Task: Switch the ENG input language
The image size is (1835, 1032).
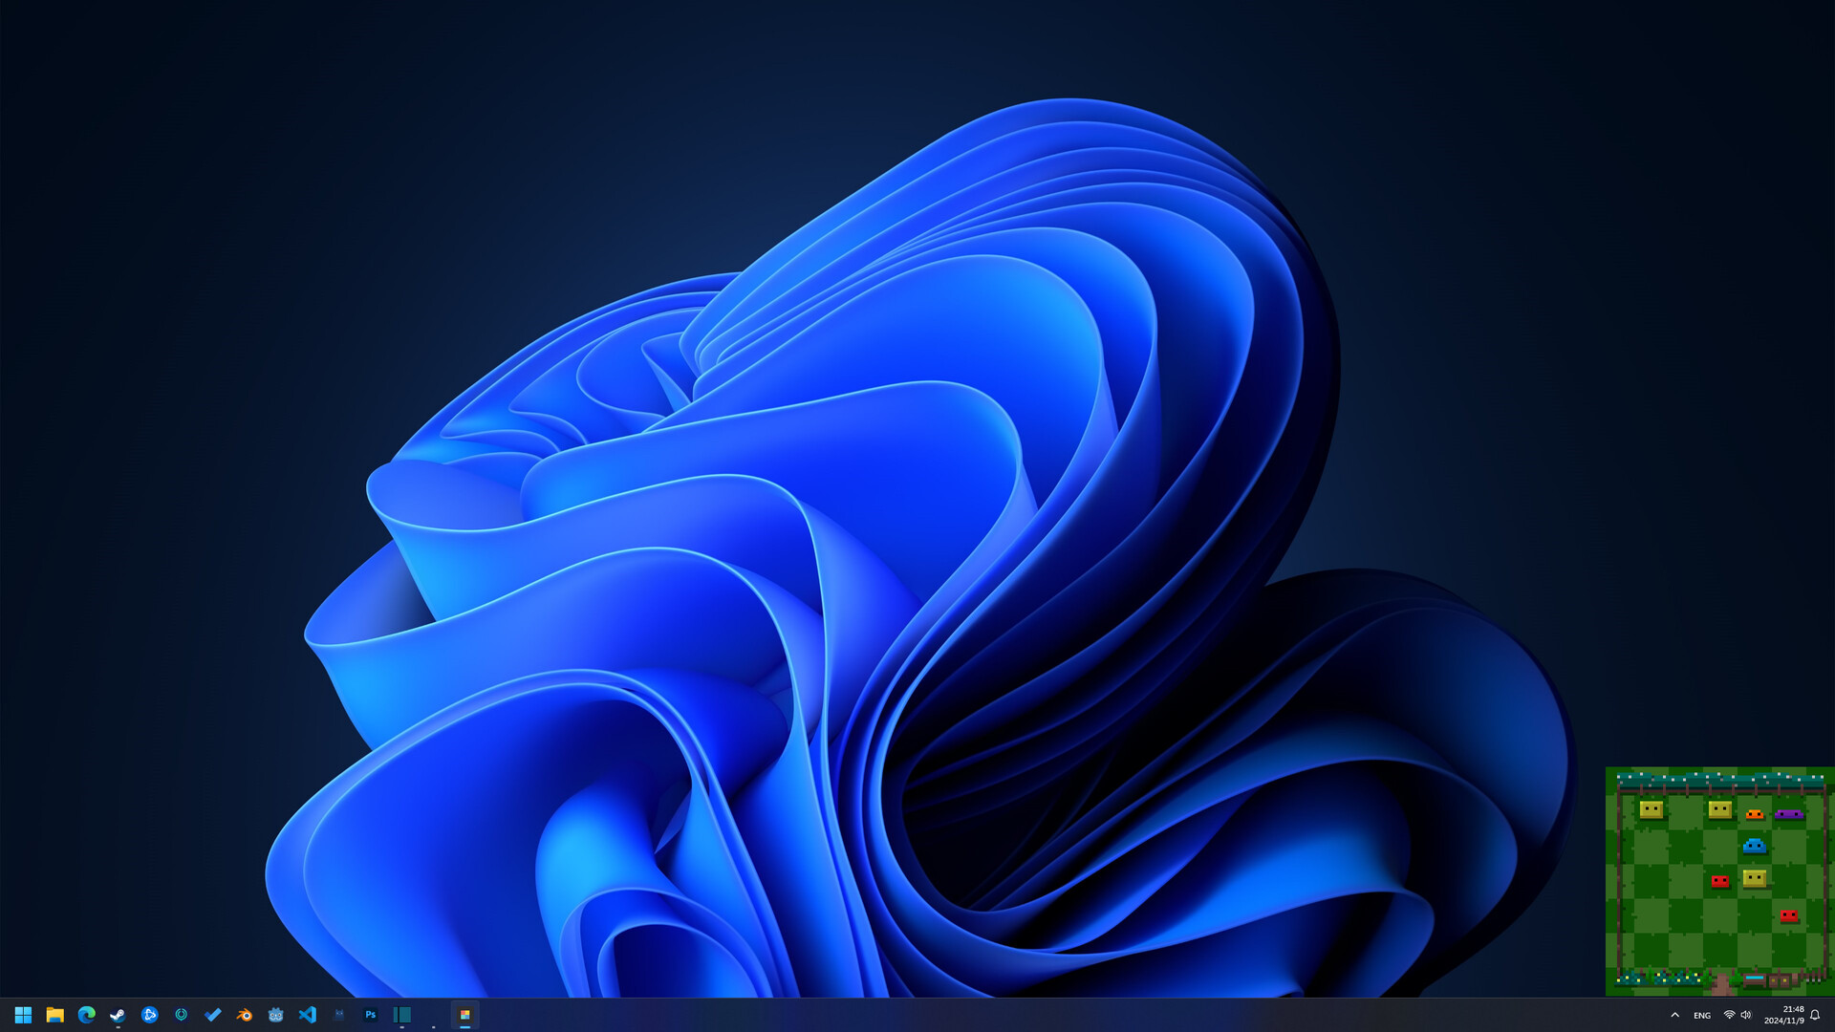Action: (1702, 1016)
